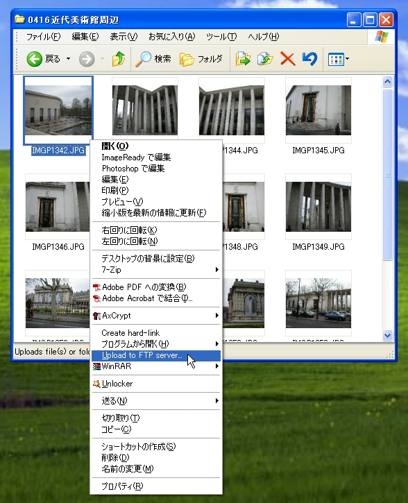Open the Search (検索) magnifier tool
408x503 pixels.
coord(153,59)
